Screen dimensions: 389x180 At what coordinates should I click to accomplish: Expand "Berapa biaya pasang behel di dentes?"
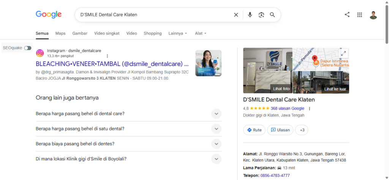point(128,144)
